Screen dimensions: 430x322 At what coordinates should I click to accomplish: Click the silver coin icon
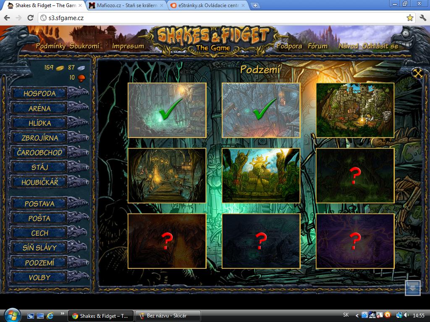(81, 68)
